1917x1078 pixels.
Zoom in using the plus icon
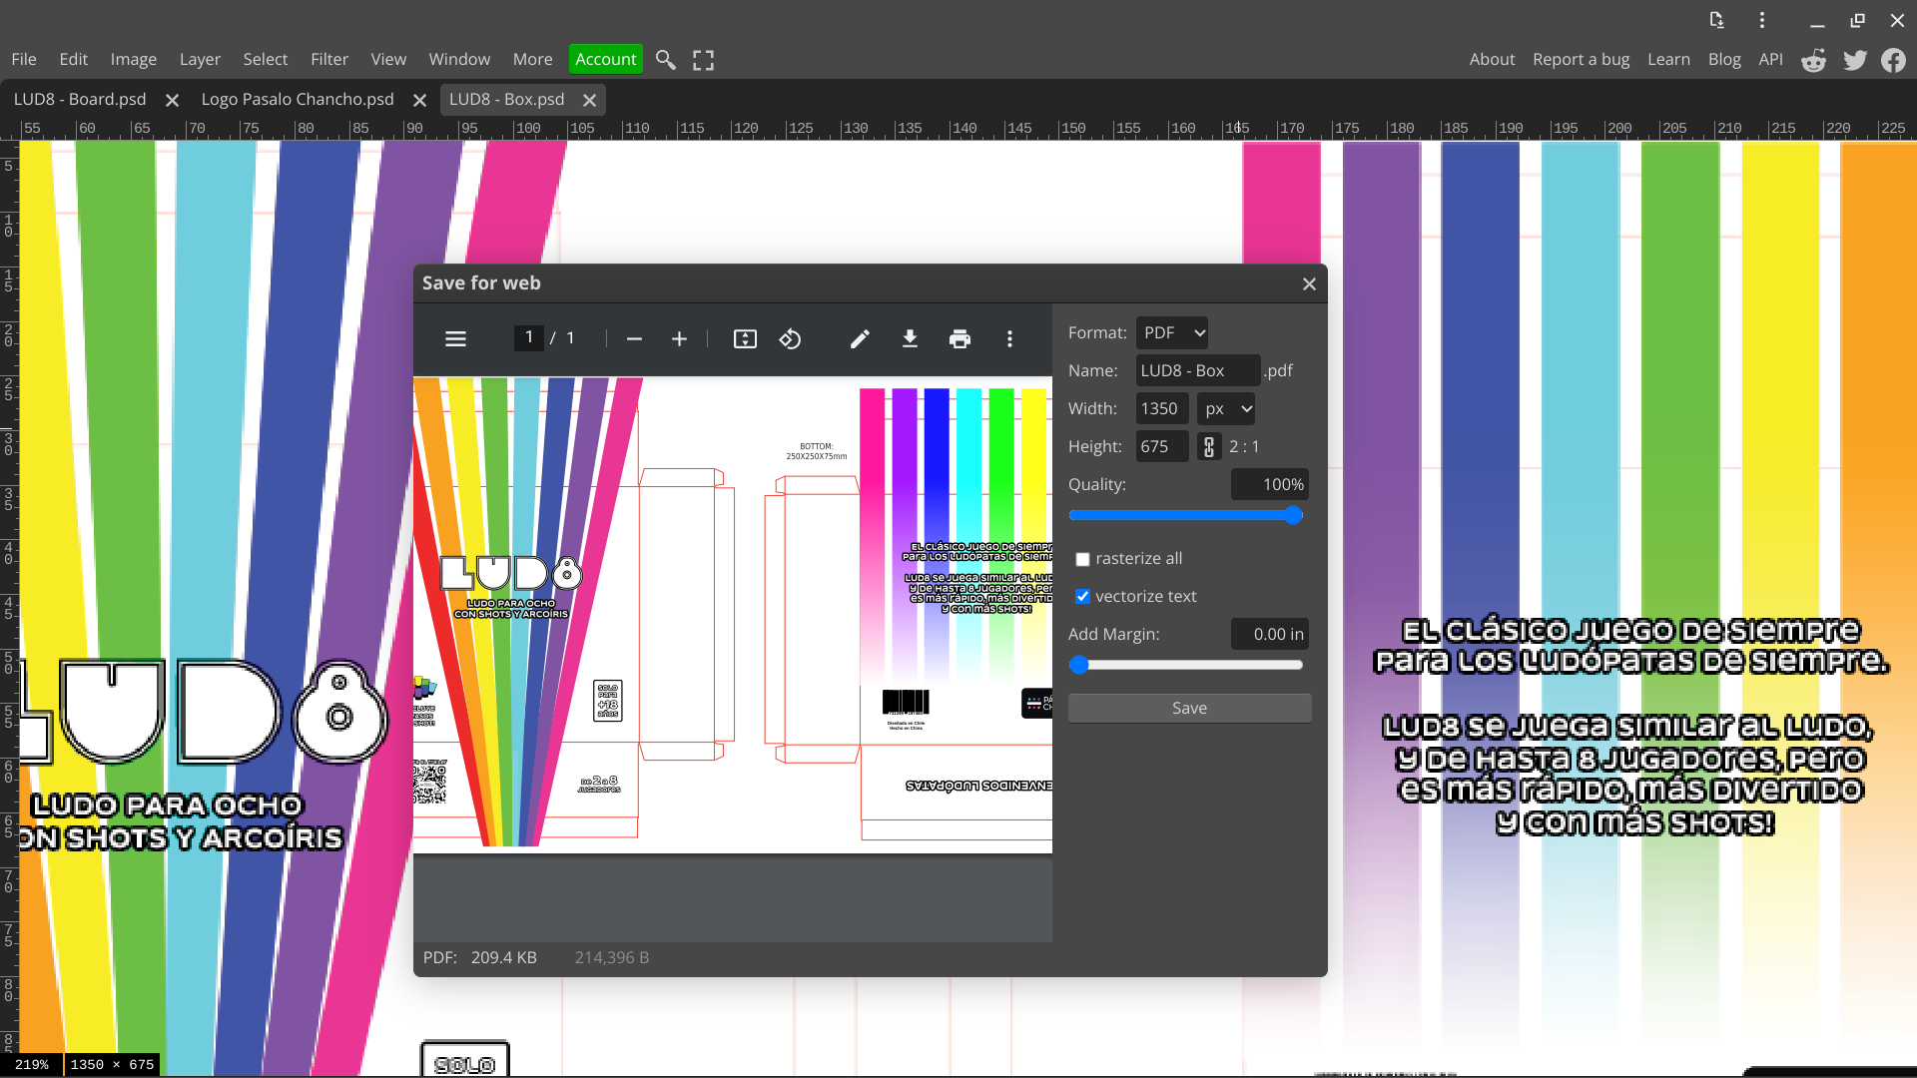pos(680,339)
